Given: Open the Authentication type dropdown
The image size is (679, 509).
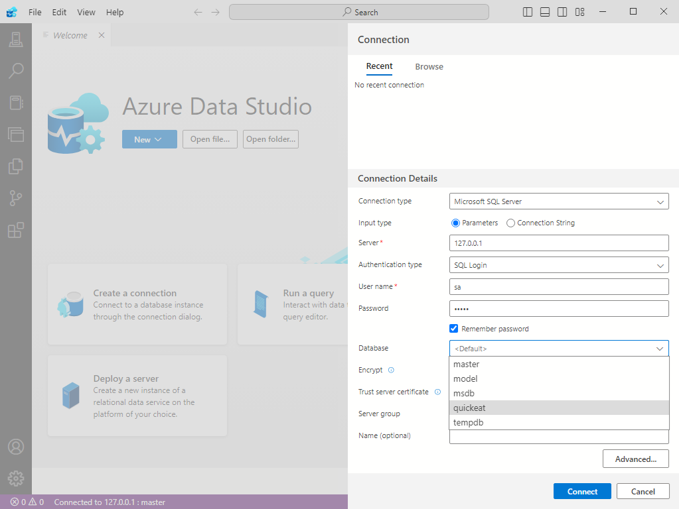Looking at the screenshot, I should click(x=559, y=265).
